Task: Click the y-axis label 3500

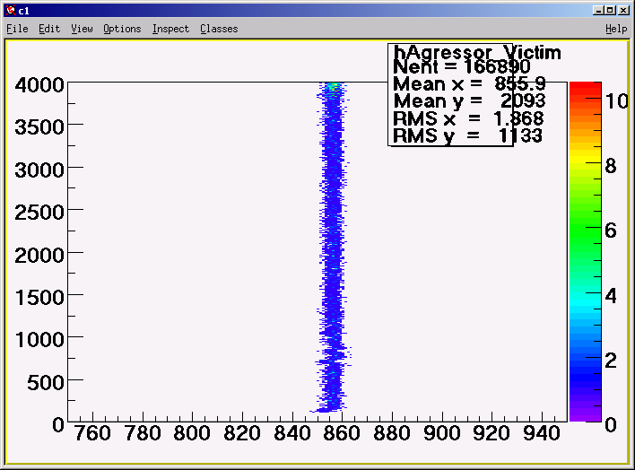Action: (x=39, y=127)
